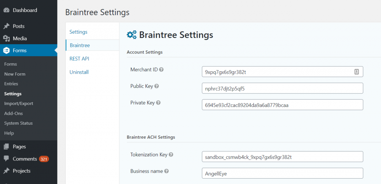Viewport: 381px width, 184px height.
Task: Open the Settings tab in the side panel
Action: pyautogui.click(x=79, y=32)
